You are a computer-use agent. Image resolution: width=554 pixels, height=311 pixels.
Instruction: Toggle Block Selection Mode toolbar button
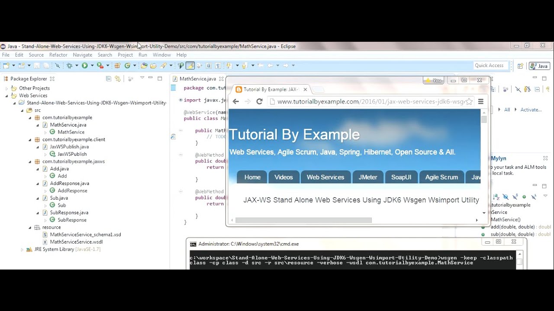pos(208,66)
